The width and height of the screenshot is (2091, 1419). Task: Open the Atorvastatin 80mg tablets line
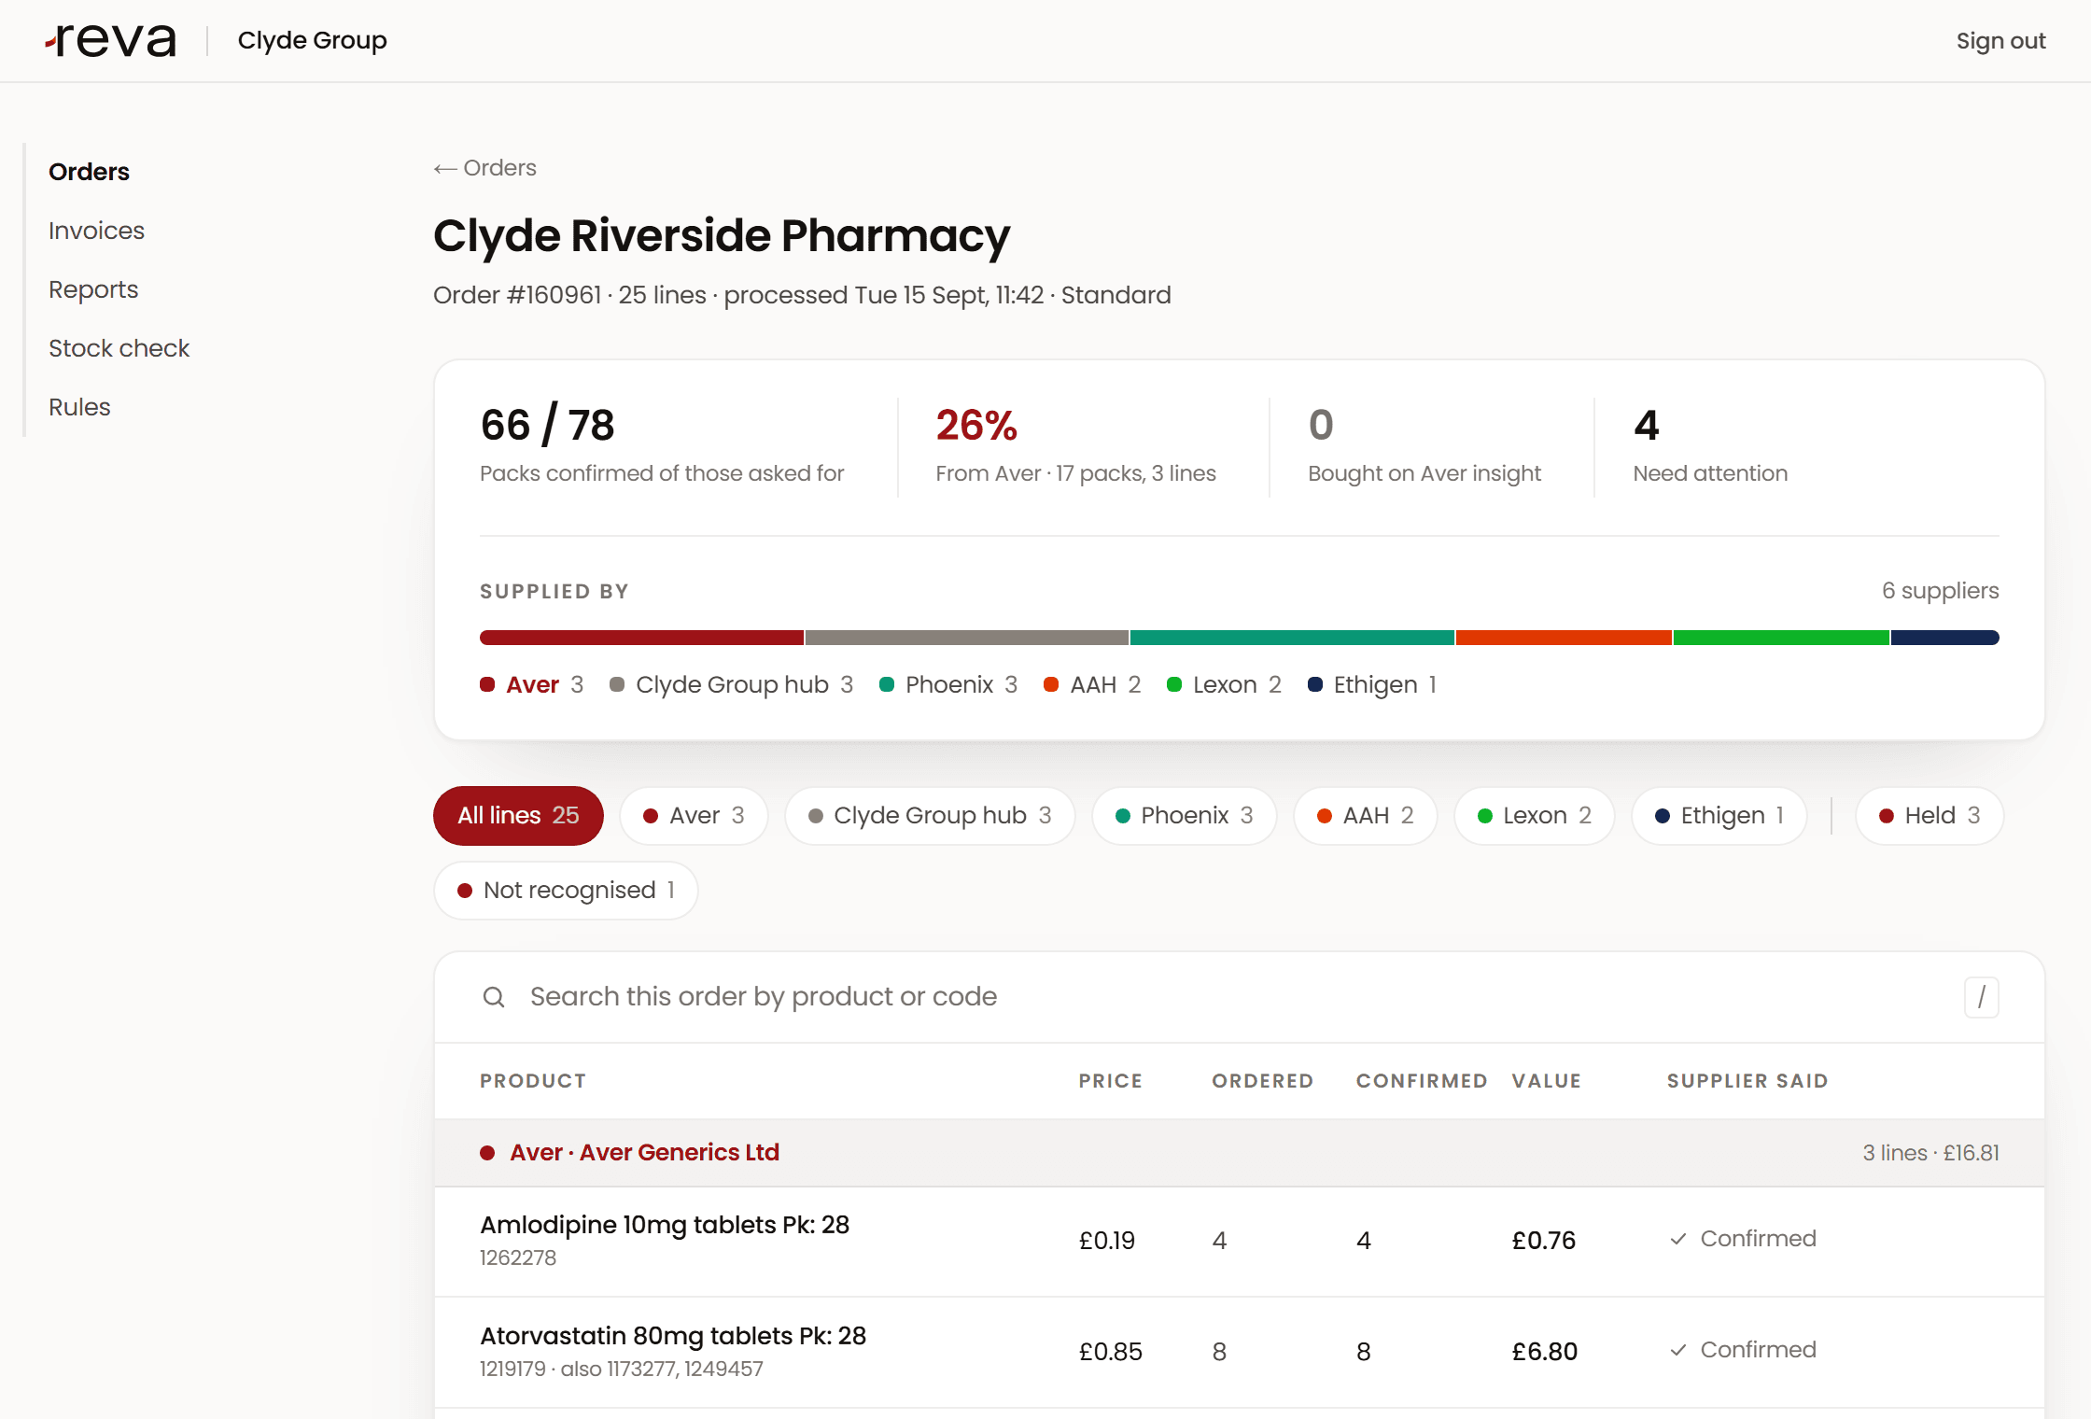1240,1353
